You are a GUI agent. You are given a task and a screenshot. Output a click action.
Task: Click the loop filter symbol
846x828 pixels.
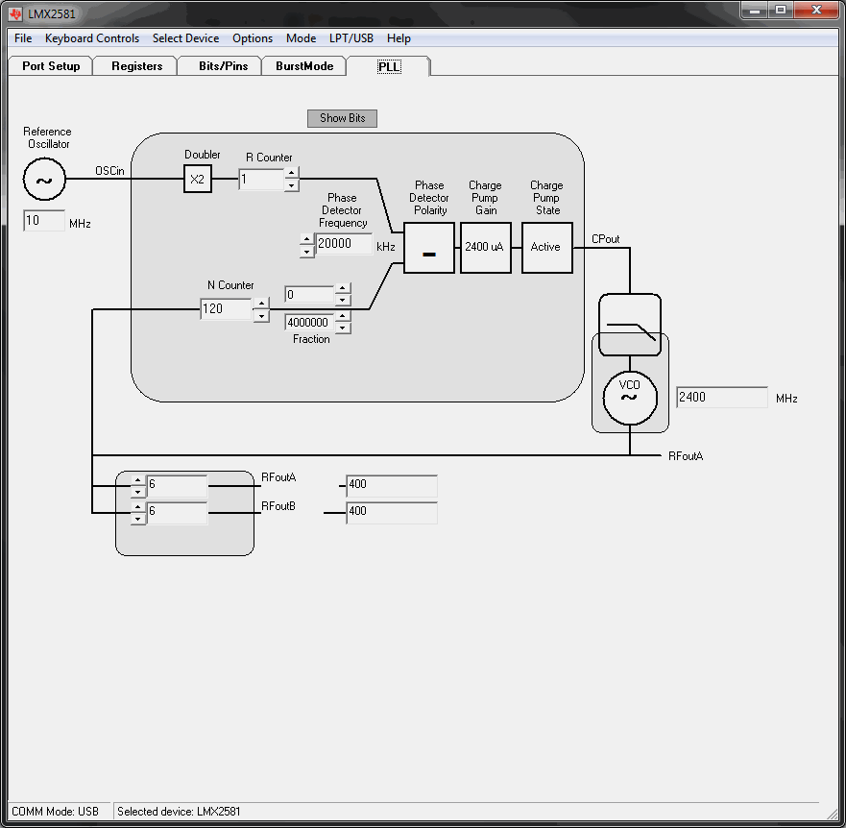[630, 325]
